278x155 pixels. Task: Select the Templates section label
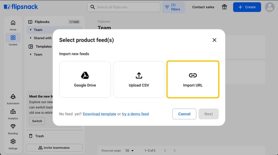click(x=44, y=46)
